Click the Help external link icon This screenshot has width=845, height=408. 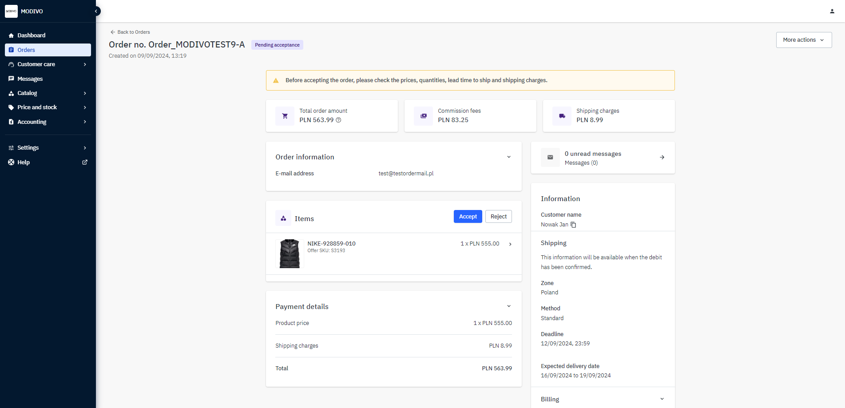85,162
